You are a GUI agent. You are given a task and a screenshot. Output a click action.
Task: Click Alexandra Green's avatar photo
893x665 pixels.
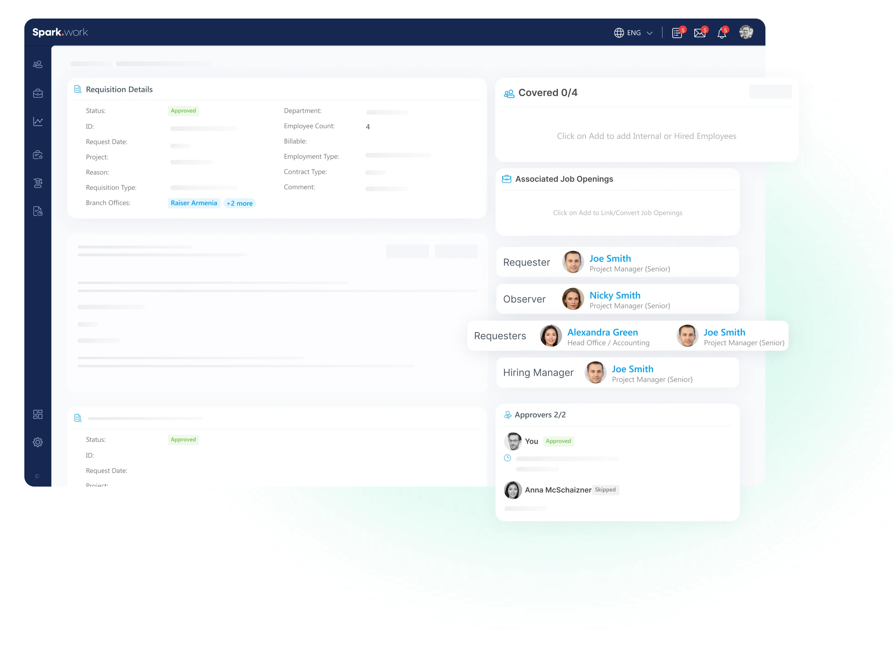point(551,336)
